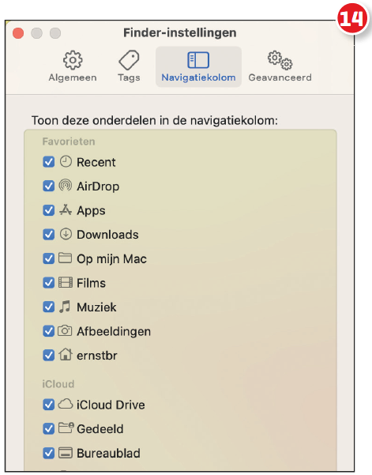
Task: Click the ernstbr home icon
Action: [x=66, y=354]
